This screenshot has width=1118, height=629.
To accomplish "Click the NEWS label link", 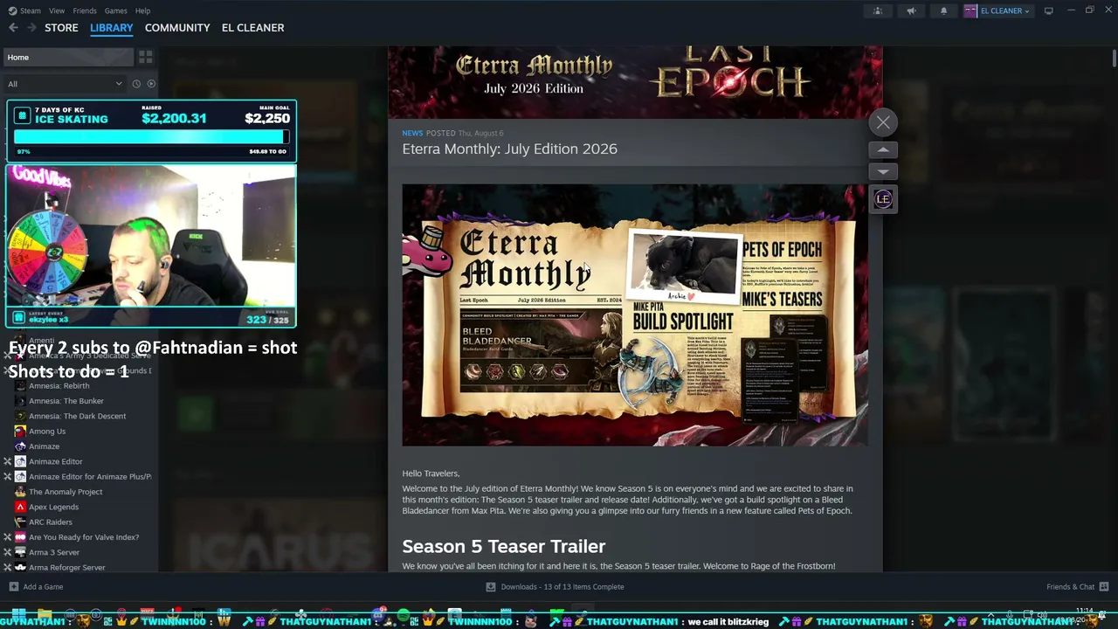I will (x=412, y=133).
